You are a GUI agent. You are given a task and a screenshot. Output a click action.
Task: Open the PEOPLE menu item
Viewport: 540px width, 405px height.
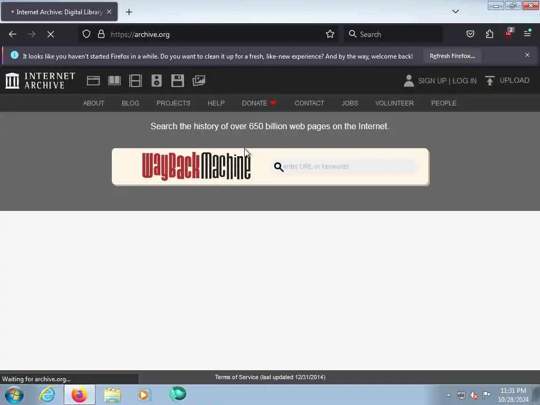tap(443, 103)
